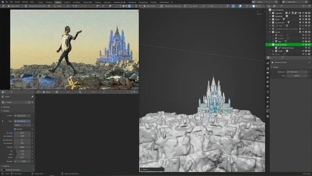Viewport: 312px width, 176px height.
Task: Open the Color Sky Texture selector
Action: pyautogui.click(x=22, y=121)
